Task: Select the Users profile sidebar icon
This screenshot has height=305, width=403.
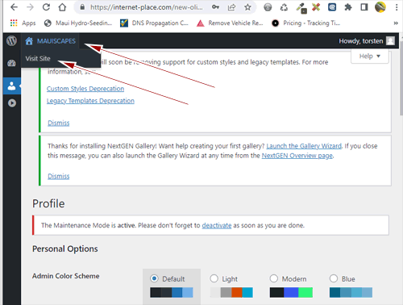Action: [11, 86]
